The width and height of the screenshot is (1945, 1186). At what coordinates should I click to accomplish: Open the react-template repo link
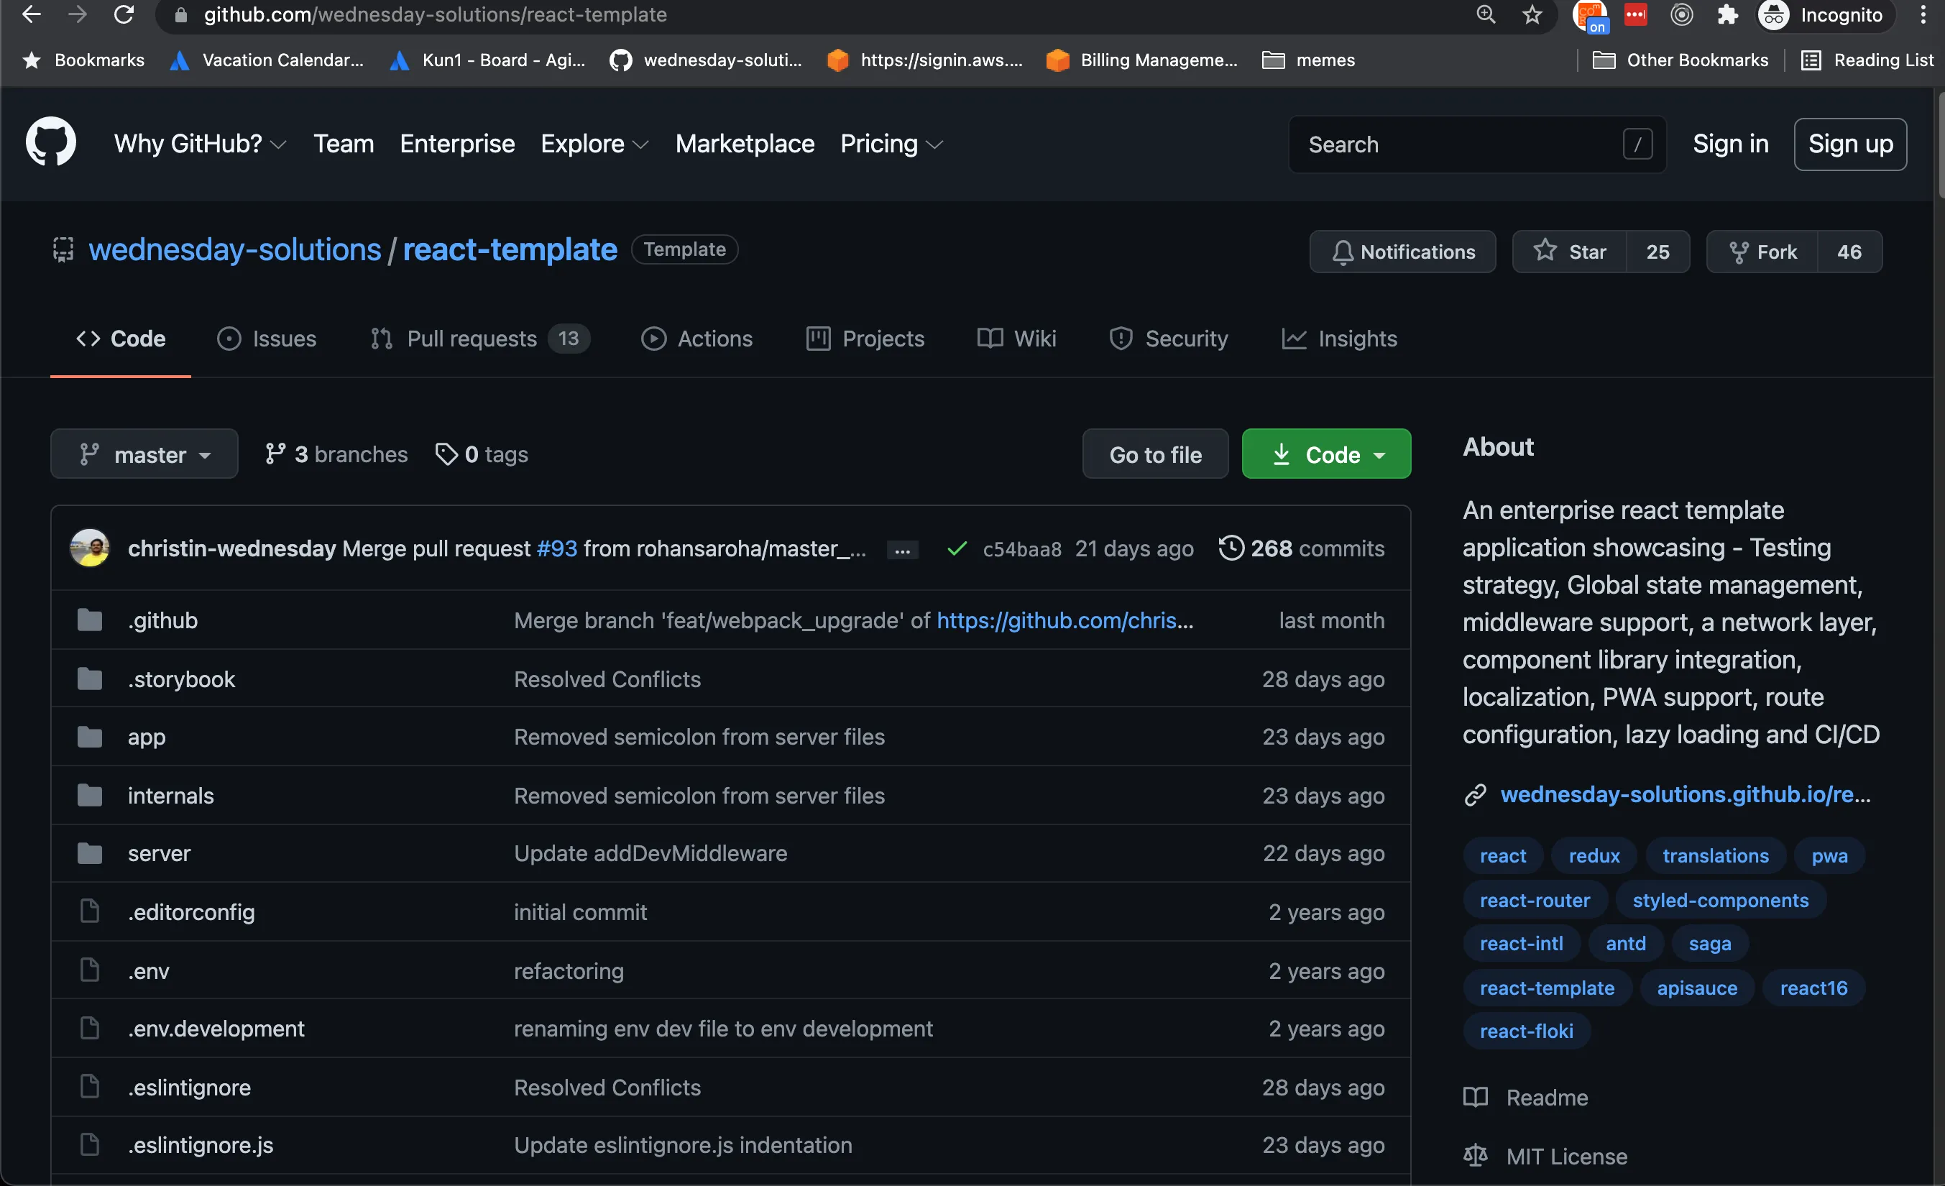pyautogui.click(x=510, y=249)
